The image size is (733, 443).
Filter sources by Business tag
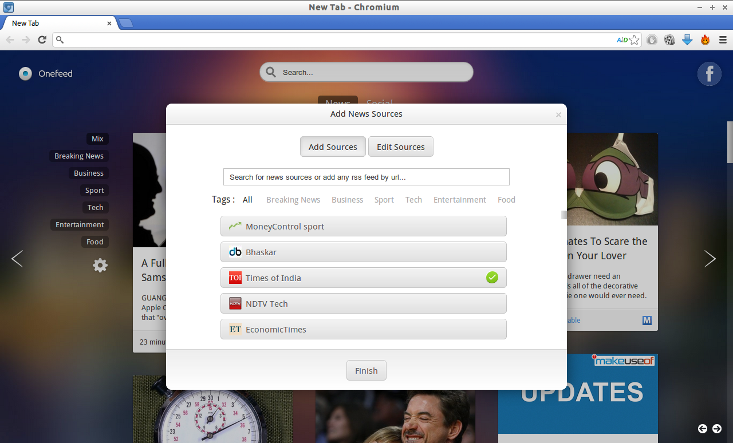pyautogui.click(x=348, y=200)
